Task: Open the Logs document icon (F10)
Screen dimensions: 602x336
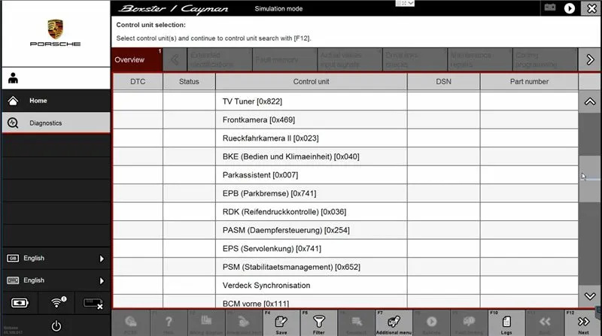Action: (x=506, y=322)
